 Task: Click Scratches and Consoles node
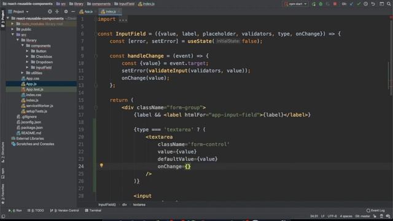35,144
